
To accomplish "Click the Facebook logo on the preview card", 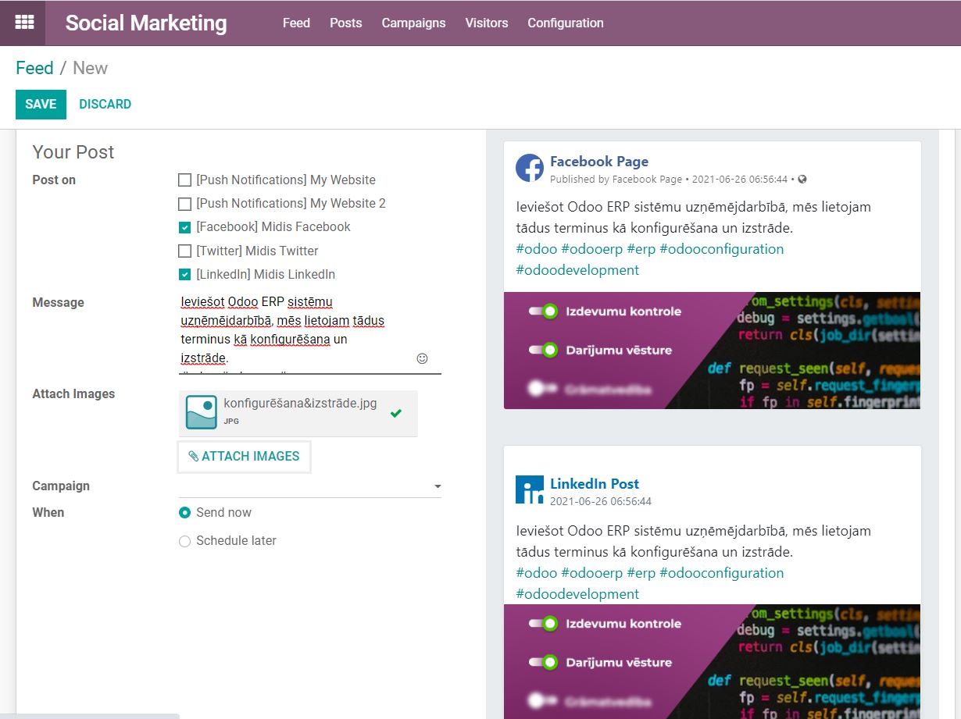I will tap(530, 168).
